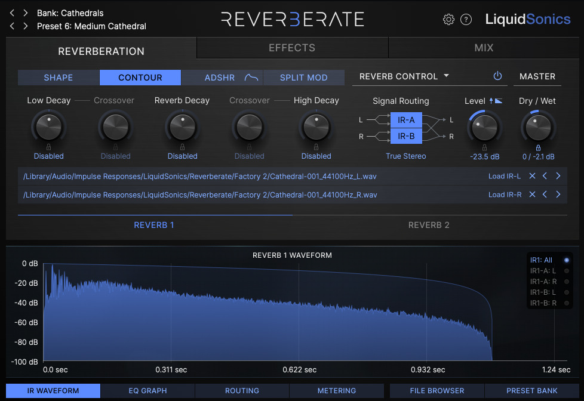The image size is (584, 401).
Task: Click the Cathedral-001_44100Hz_R.wav file path
Action: pos(200,195)
